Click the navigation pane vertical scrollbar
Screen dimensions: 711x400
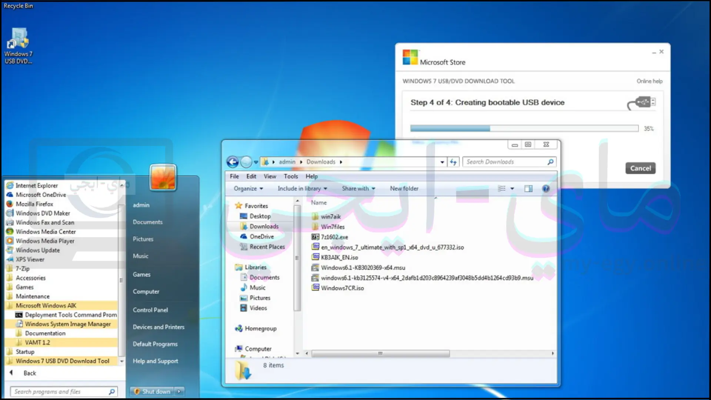coord(297,258)
